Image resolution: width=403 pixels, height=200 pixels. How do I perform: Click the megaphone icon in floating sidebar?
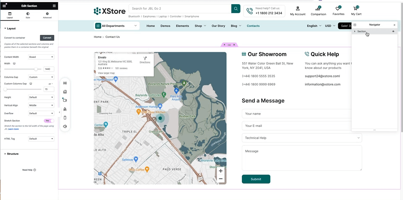[65, 126]
